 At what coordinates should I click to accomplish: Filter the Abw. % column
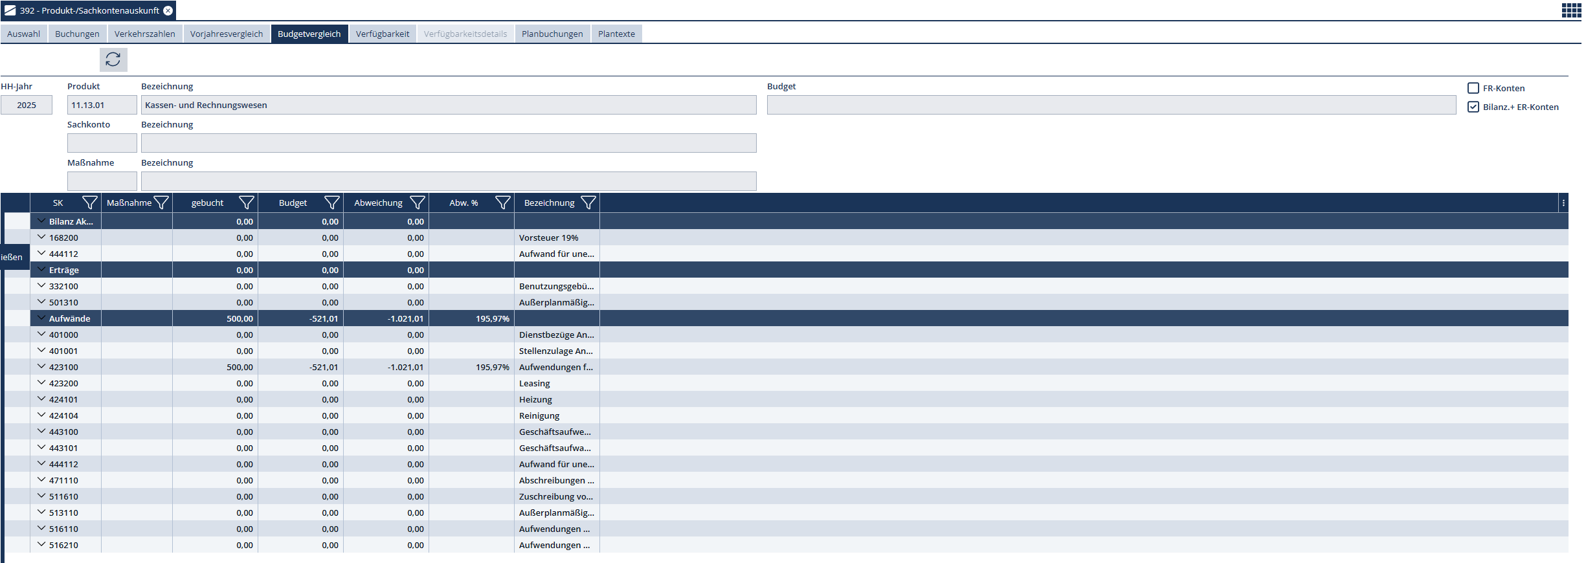click(x=502, y=203)
